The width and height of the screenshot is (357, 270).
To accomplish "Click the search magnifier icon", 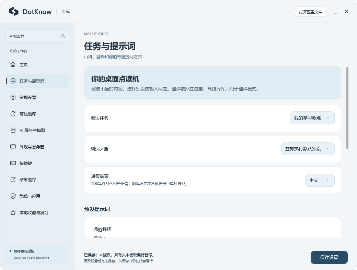I will click(x=63, y=36).
